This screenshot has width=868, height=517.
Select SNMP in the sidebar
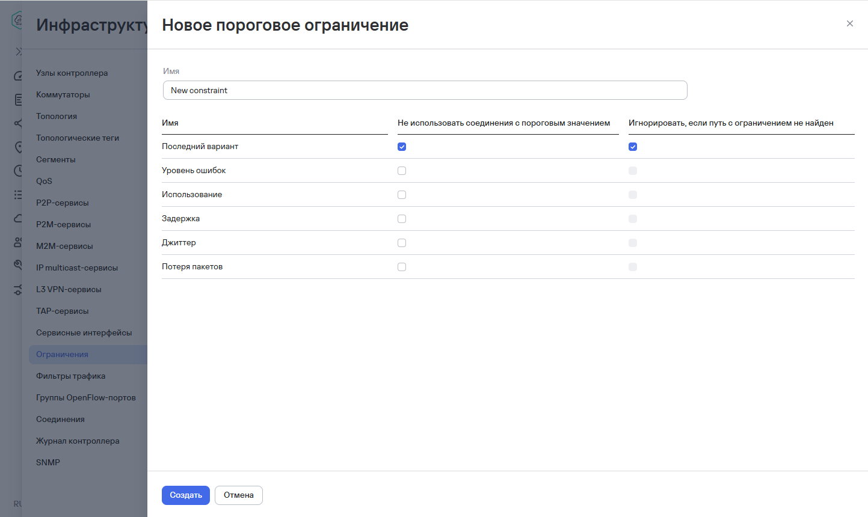click(48, 462)
